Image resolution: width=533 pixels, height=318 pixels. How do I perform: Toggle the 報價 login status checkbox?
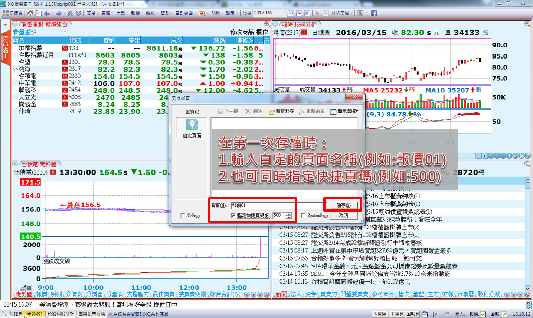483,314
